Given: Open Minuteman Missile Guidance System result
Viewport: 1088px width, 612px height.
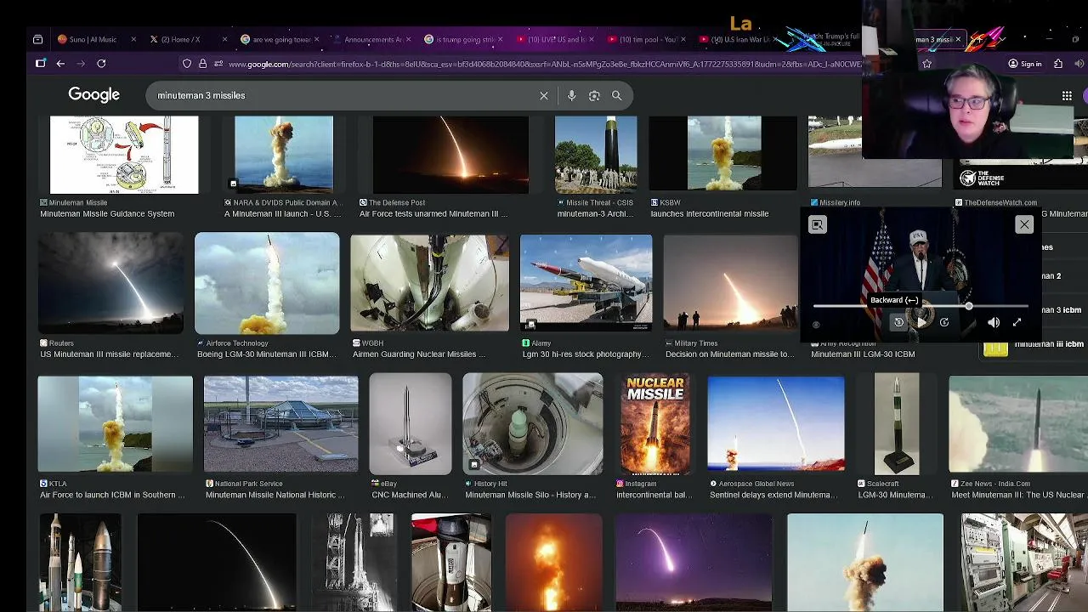Looking at the screenshot, I should point(107,214).
